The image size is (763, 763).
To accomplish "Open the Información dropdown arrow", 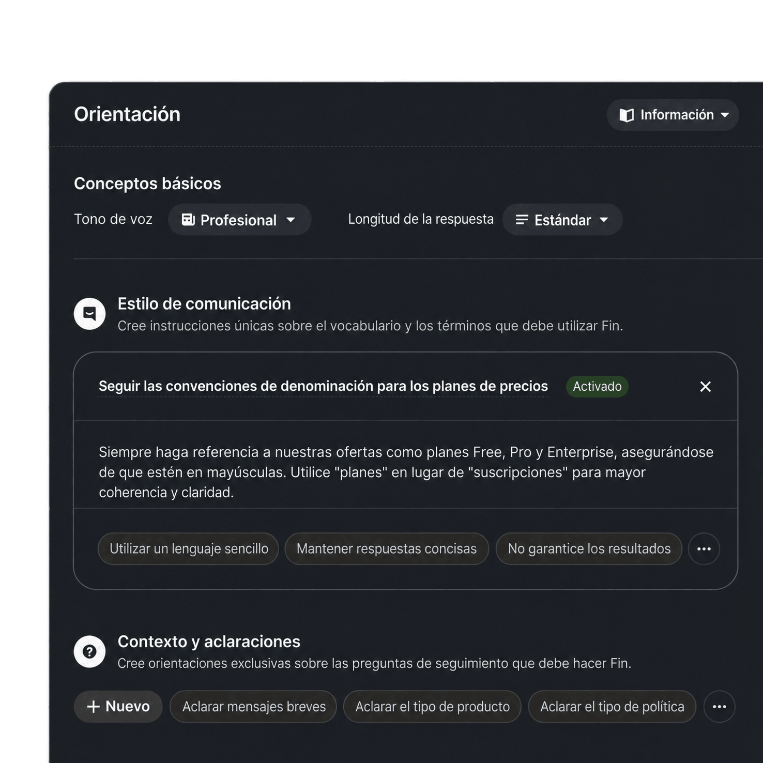I will (725, 115).
